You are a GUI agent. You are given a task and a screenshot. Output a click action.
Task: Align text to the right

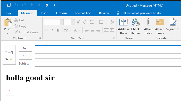(98, 30)
